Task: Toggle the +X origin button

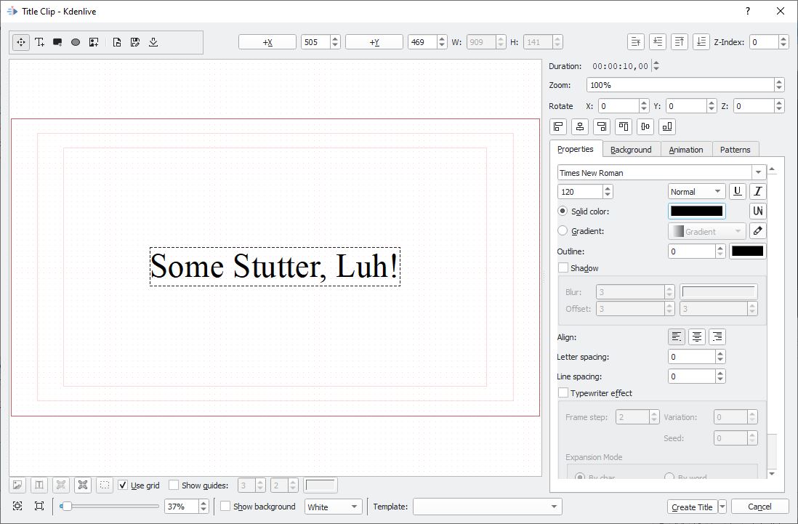Action: tap(267, 42)
